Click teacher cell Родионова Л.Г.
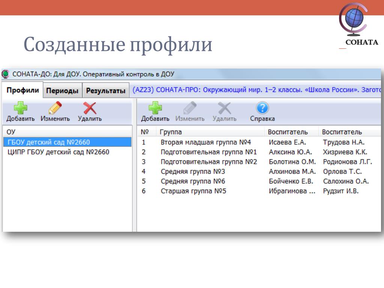The width and height of the screenshot is (384, 288). (x=347, y=162)
